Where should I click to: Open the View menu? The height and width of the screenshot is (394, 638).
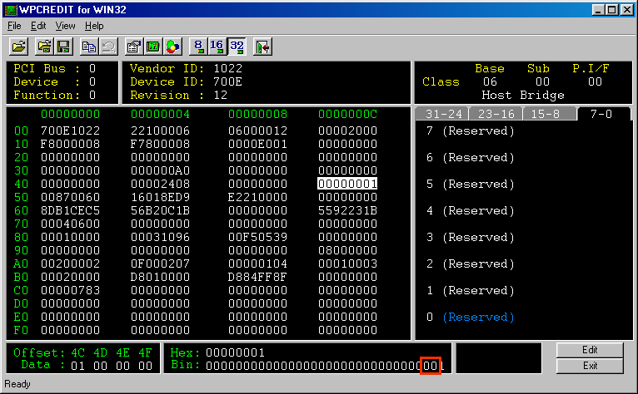click(x=65, y=26)
